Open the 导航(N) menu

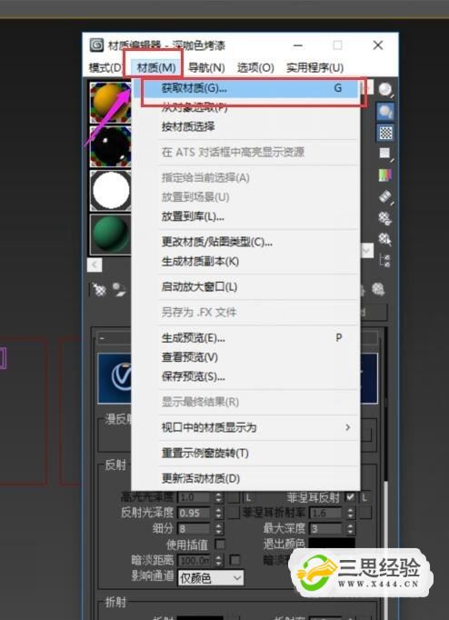coord(206,67)
